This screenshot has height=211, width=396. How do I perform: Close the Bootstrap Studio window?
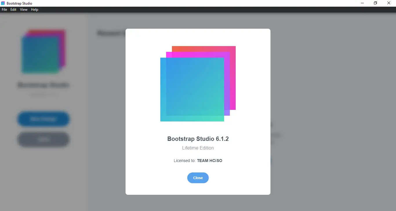point(389,3)
